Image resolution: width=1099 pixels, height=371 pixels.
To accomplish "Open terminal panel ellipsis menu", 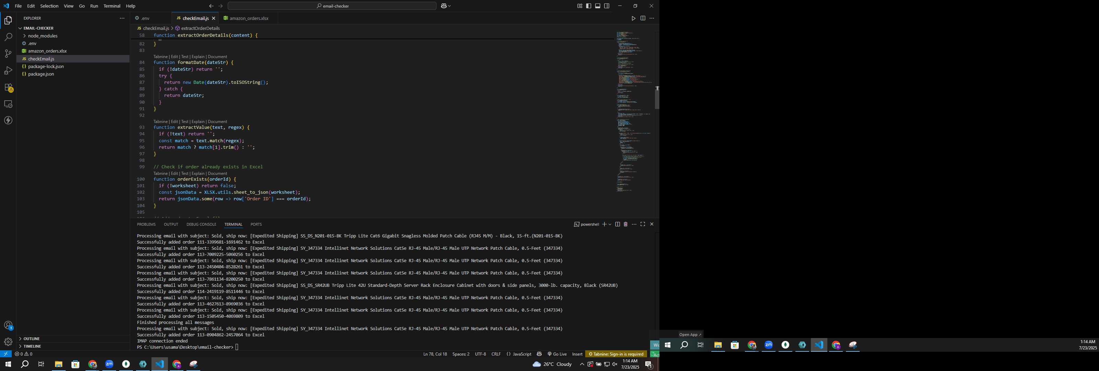I will (x=634, y=224).
